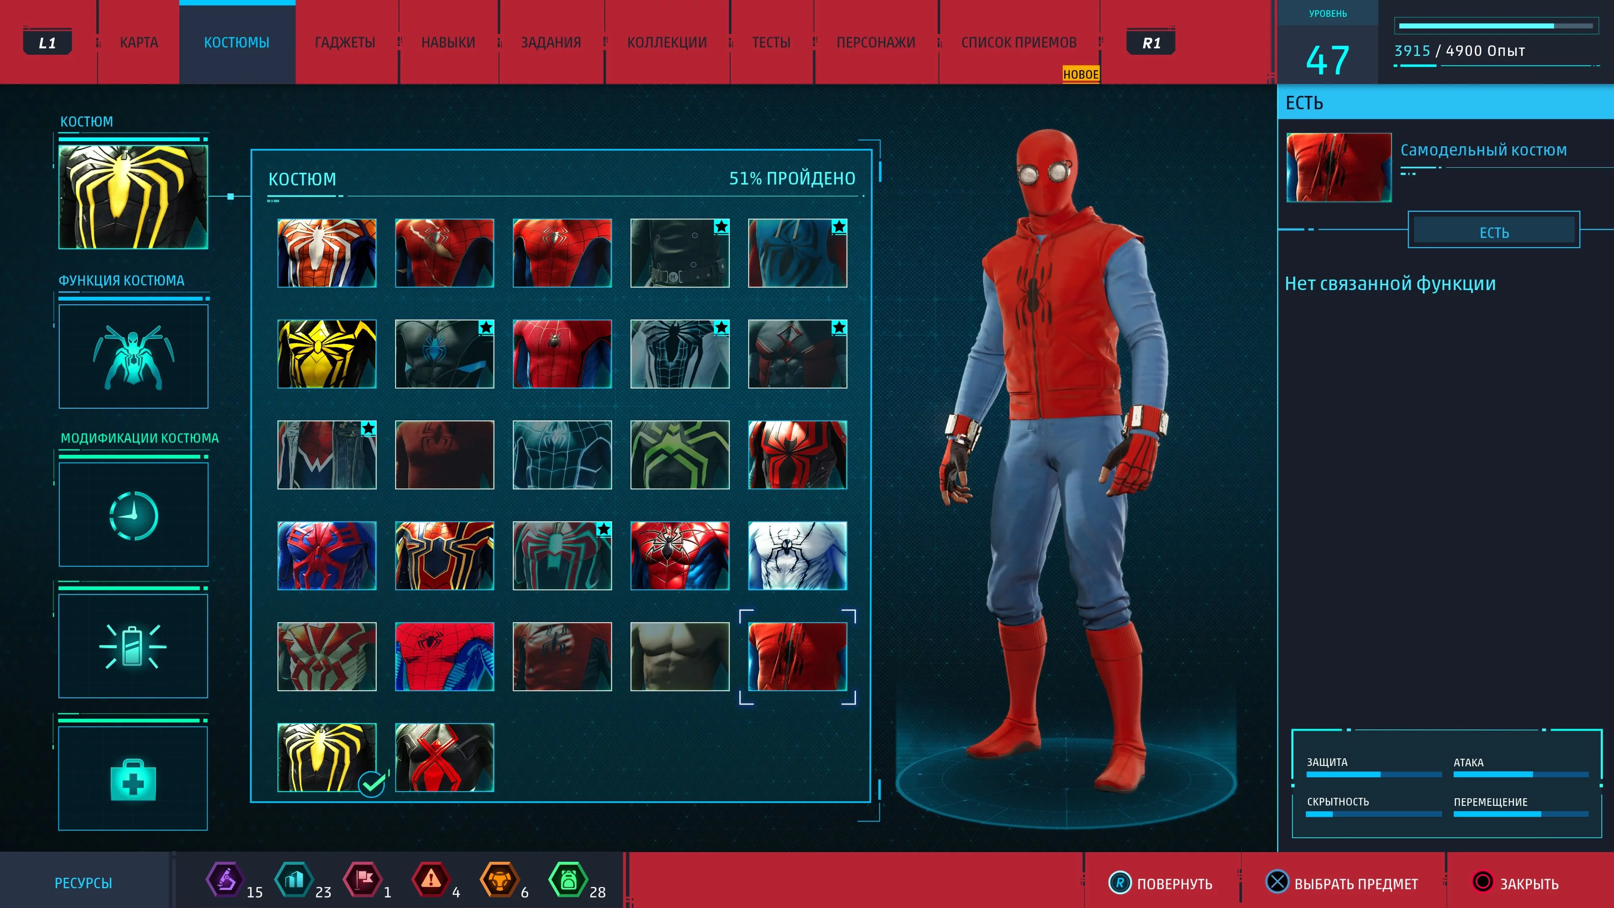Pick the white-blue negative suit thumbnail
Viewport: 1614px width, 908px height.
pos(680,354)
